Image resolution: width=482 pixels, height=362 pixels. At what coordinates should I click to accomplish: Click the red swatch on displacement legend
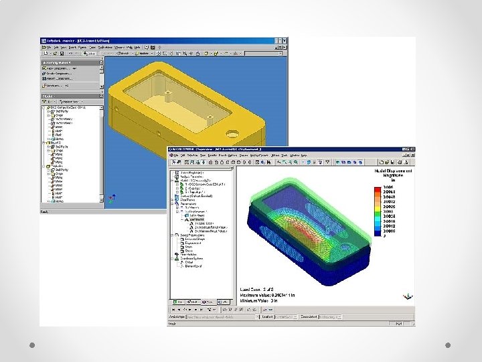378,189
